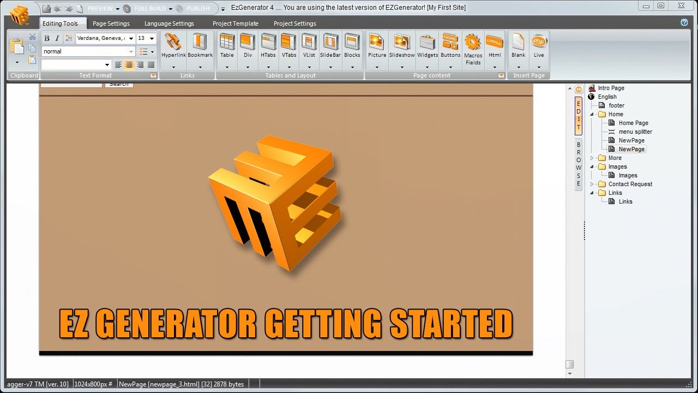Click the publish paperclip icon
This screenshot has width=698, height=393.
(x=179, y=9)
